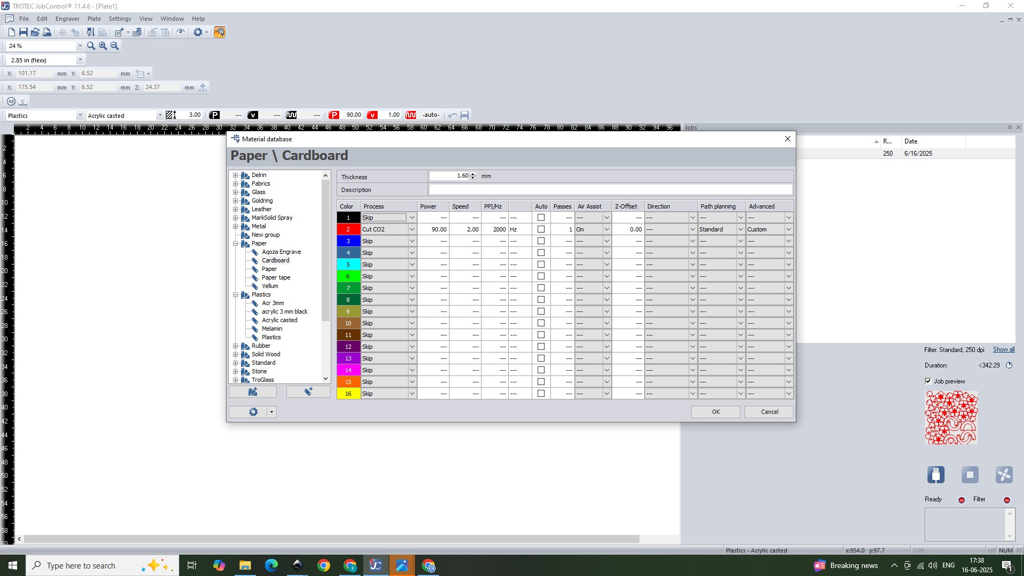Click the Print toolbar icon
This screenshot has width=1024, height=576.
click(47, 33)
